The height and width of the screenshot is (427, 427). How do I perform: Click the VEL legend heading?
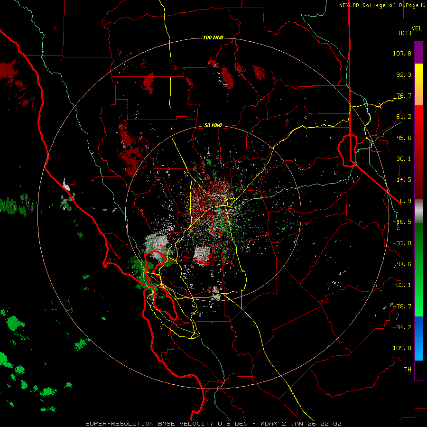[x=417, y=28]
